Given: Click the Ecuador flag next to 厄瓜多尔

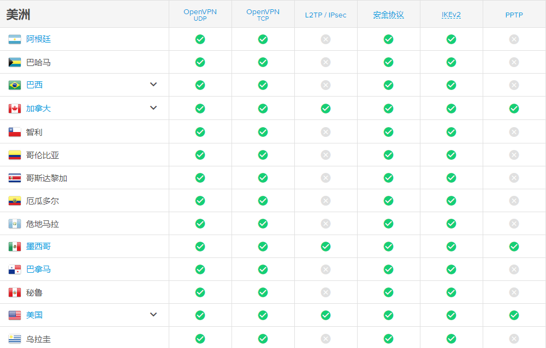Looking at the screenshot, I should (15, 201).
